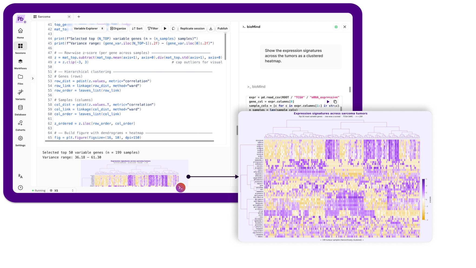Switch to the Sarcoma tab
Viewport: 476px width, 268px height.
pyautogui.click(x=52, y=17)
